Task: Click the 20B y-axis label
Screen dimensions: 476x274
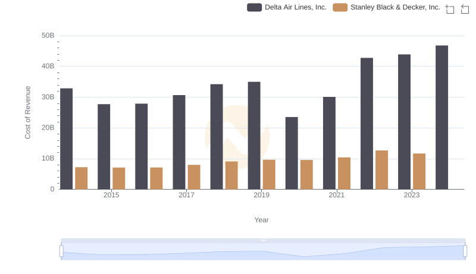Action: point(48,128)
